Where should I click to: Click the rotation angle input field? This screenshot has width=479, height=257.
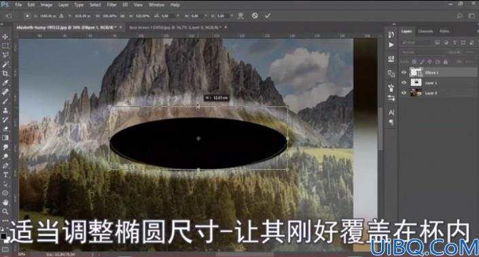pyautogui.click(x=168, y=16)
